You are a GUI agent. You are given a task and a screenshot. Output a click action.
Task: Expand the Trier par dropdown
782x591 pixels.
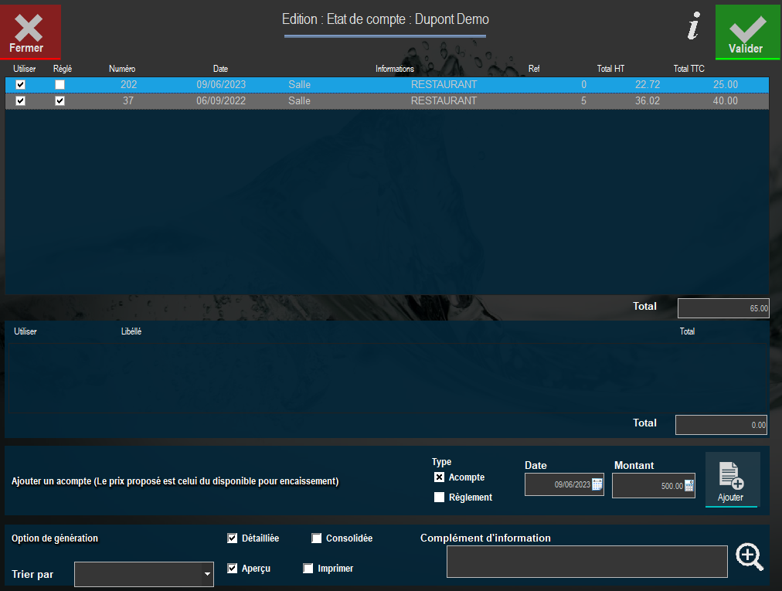[x=206, y=574]
